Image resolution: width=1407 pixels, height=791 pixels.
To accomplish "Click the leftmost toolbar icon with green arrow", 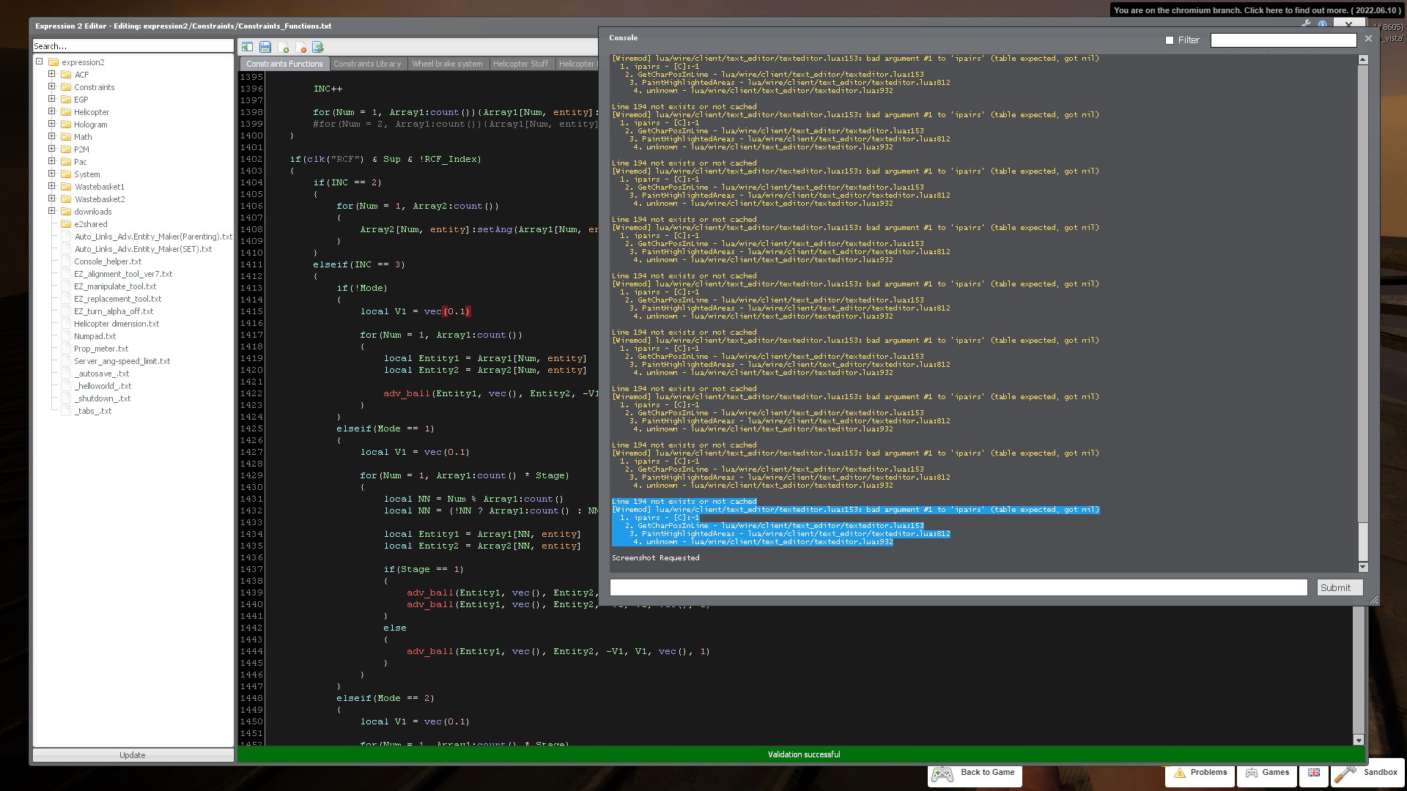I will [248, 47].
